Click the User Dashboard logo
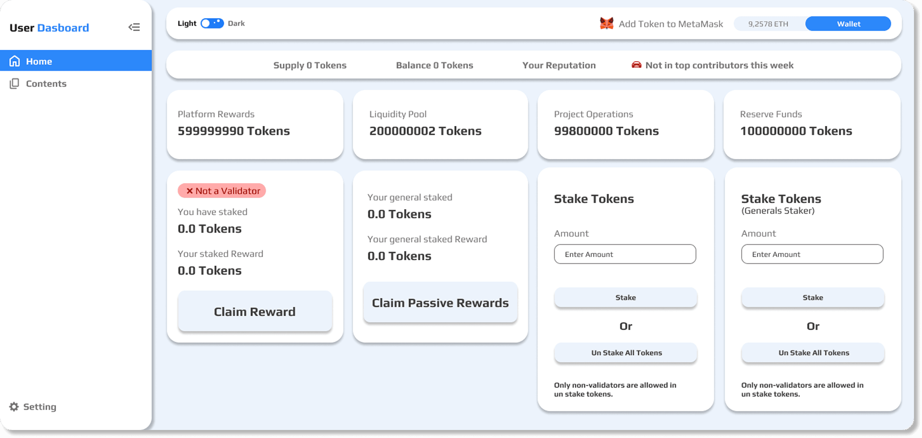 (x=49, y=27)
